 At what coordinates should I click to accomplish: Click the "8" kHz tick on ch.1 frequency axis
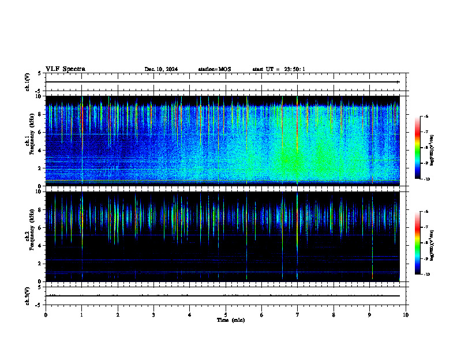[40, 114]
